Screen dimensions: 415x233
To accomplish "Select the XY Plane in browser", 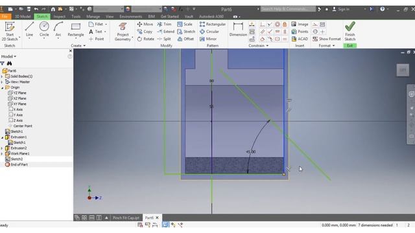I will (x=19, y=104).
